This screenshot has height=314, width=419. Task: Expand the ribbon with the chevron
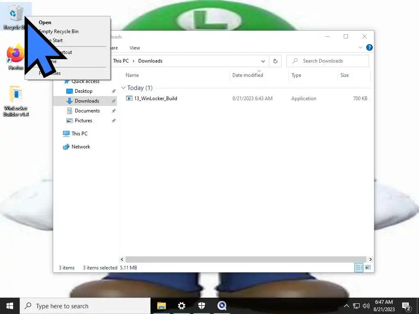[360, 47]
